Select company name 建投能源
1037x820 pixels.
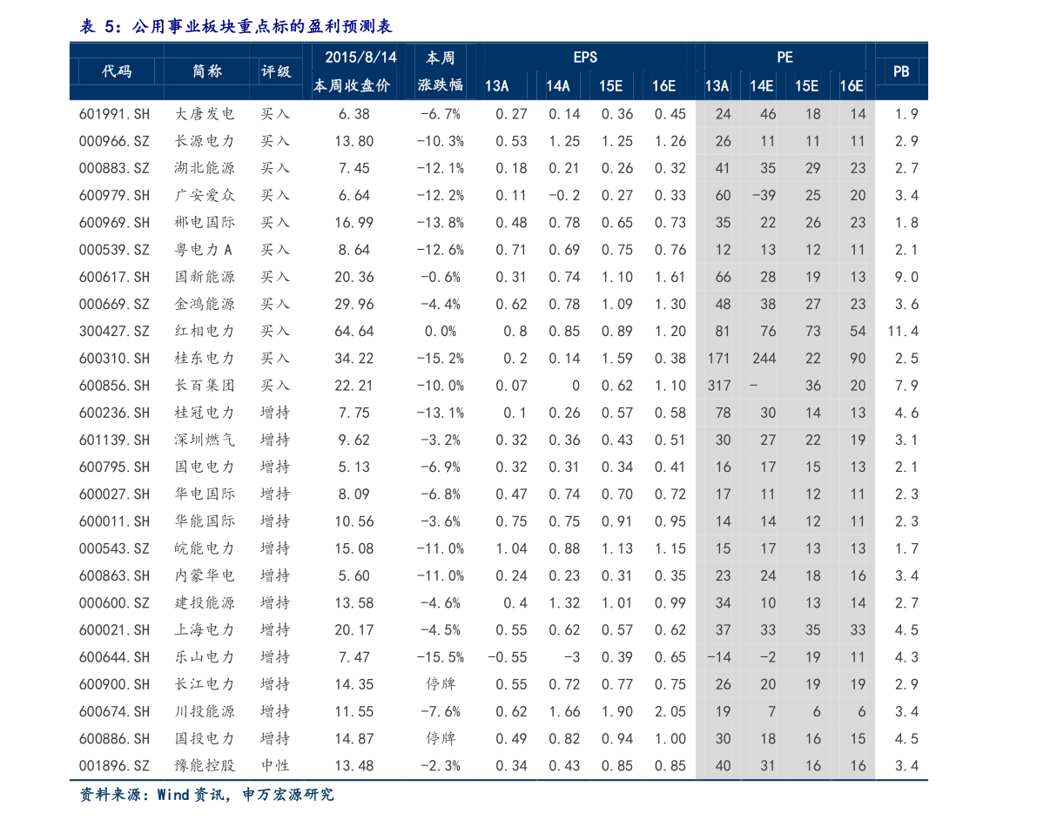click(205, 603)
